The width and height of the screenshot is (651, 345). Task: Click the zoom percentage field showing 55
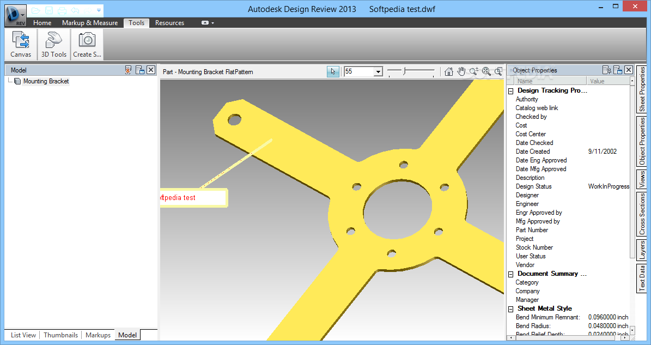point(359,72)
